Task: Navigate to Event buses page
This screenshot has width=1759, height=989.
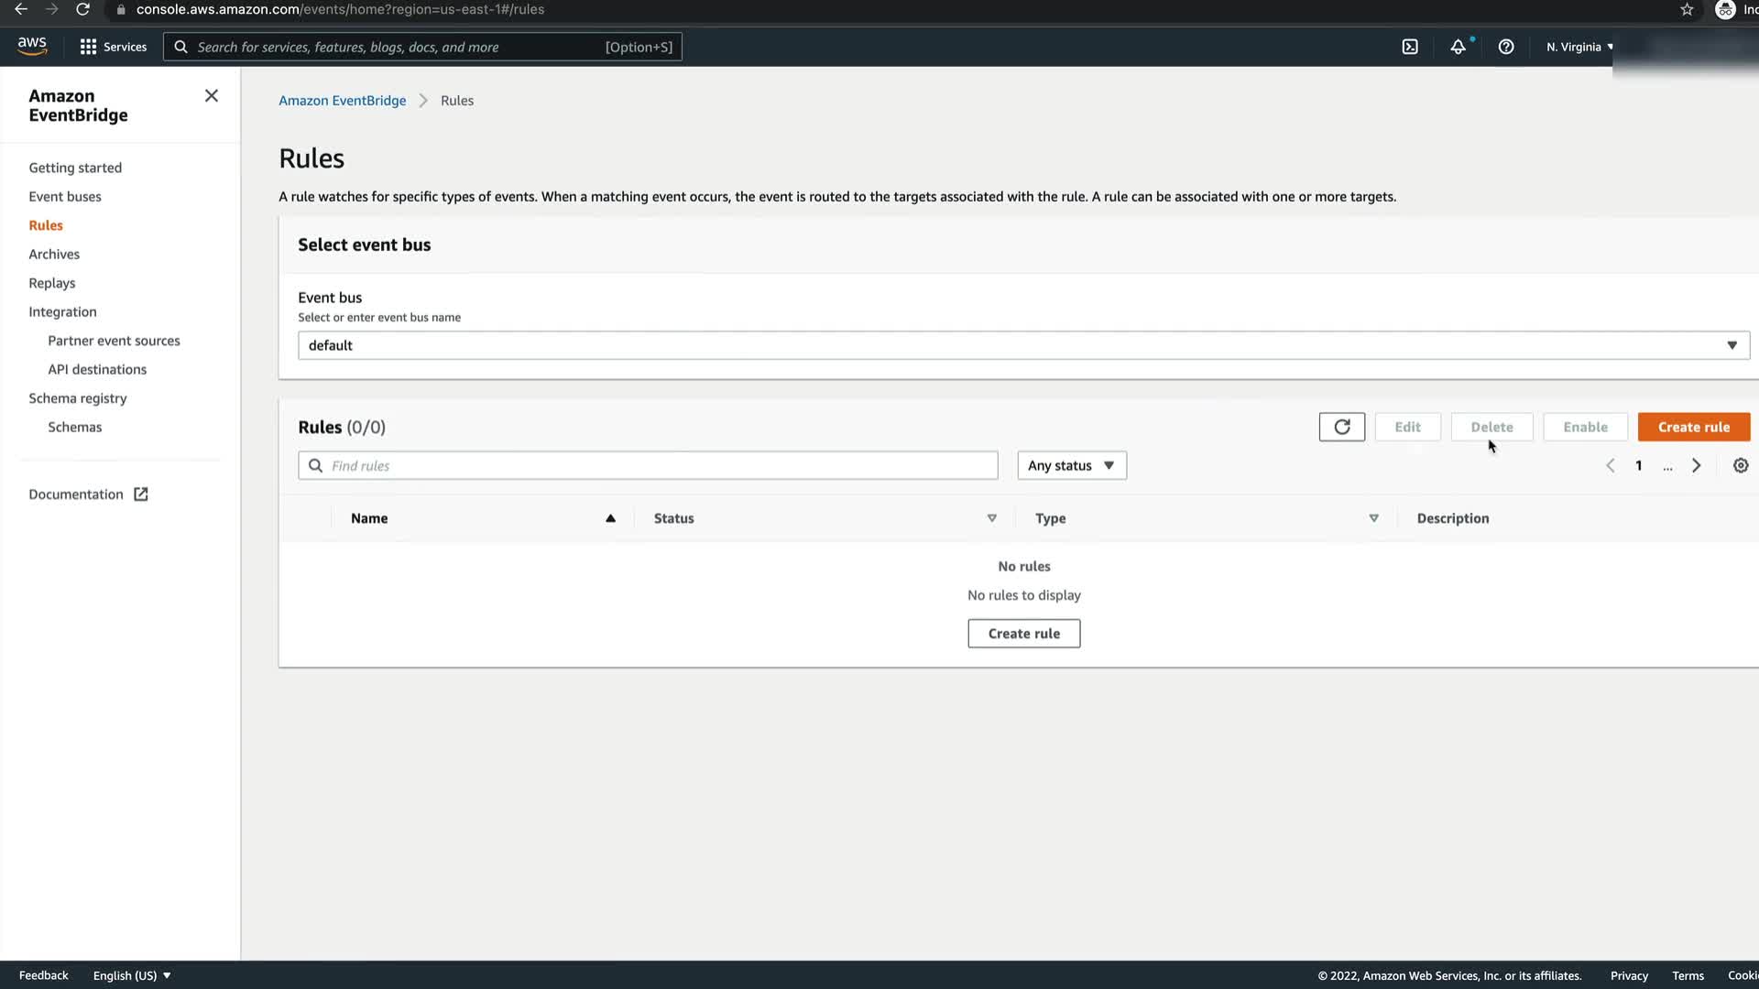Action: tap(65, 196)
